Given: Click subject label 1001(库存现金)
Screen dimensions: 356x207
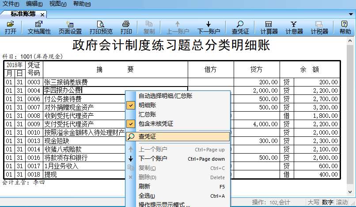Looking at the screenshot, I should tap(42, 56).
